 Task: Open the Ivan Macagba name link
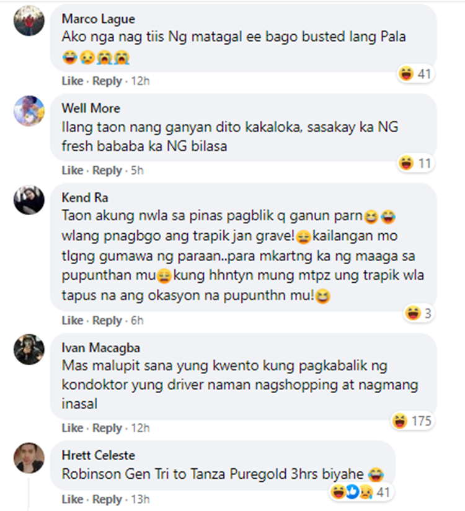point(100,348)
